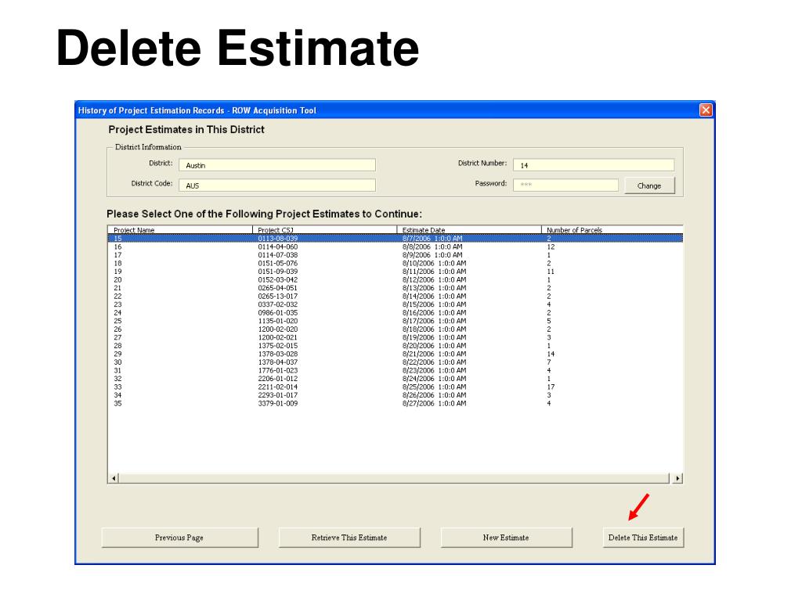This screenshot has width=802, height=601.
Task: Click project name 20 in the list
Action: click(x=117, y=279)
